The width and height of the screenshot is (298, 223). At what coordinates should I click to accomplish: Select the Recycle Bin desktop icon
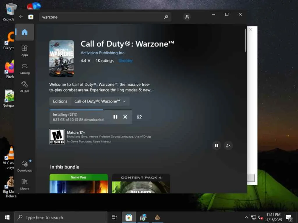click(8, 12)
